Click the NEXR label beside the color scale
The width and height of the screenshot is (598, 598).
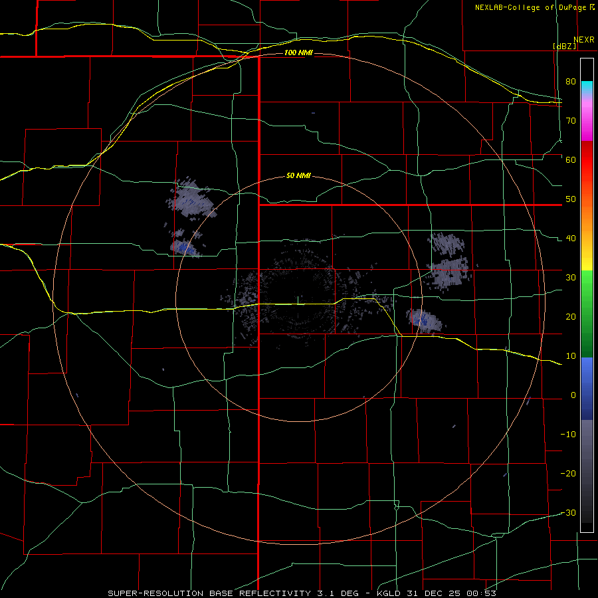point(584,40)
